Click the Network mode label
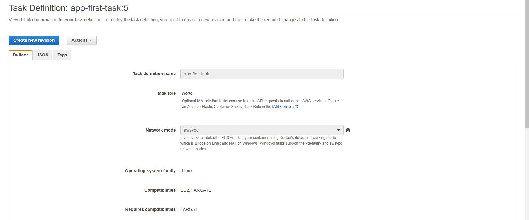529x220 pixels. click(x=160, y=130)
